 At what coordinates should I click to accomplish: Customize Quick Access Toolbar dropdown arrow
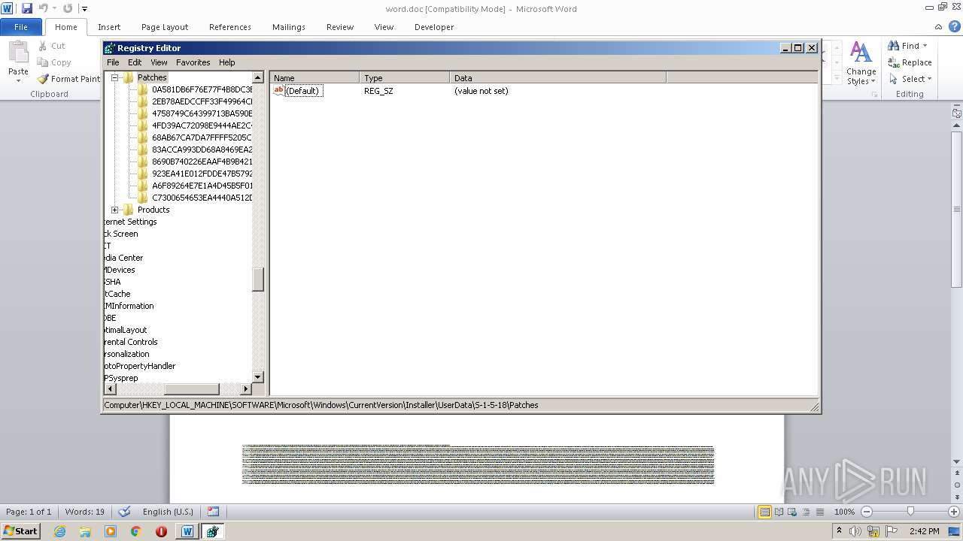(x=84, y=9)
